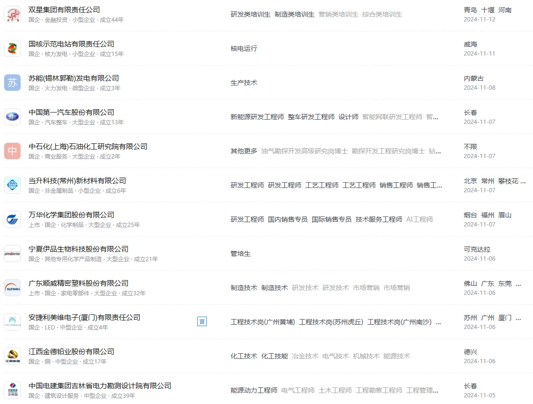Click 化工技术 position for 江西金德铅业
Image resolution: width=533 pixels, height=404 pixels.
(x=244, y=356)
